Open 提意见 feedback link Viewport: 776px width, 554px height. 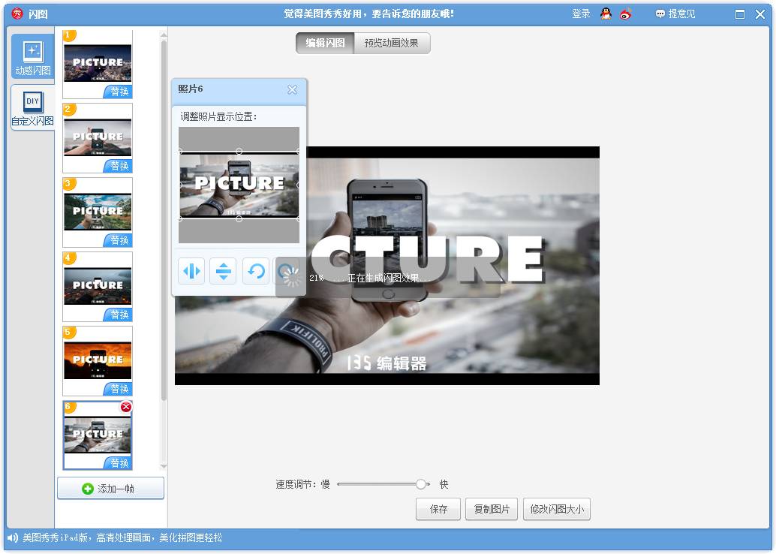coord(675,14)
